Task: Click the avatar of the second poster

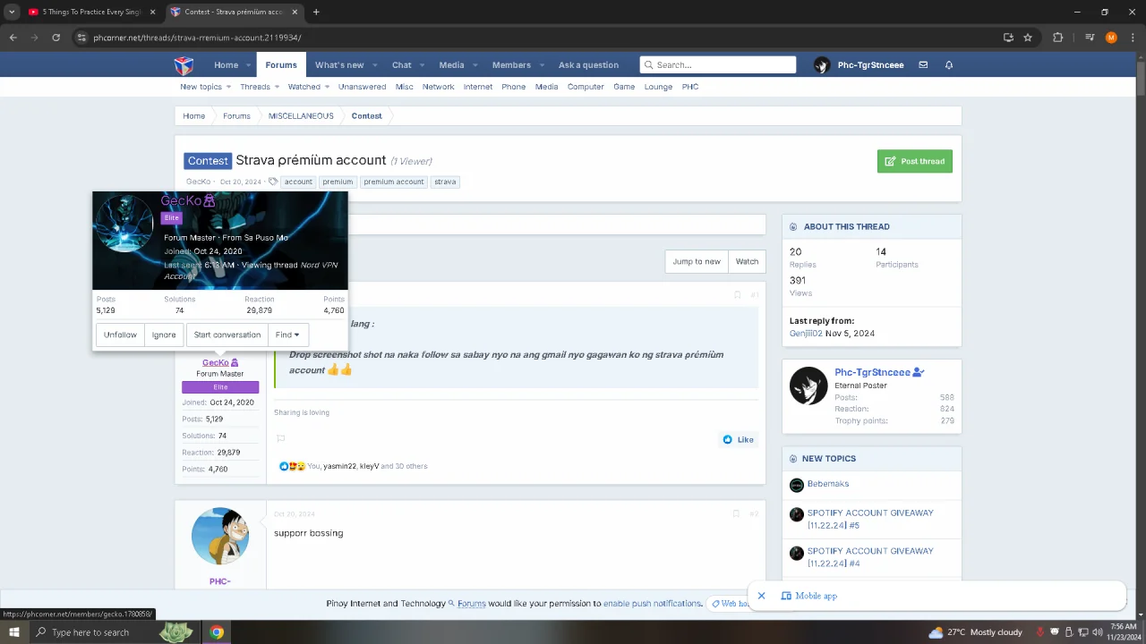Action: [220, 537]
